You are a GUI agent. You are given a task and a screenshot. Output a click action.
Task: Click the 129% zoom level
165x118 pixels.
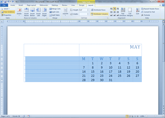[x=142, y=116]
